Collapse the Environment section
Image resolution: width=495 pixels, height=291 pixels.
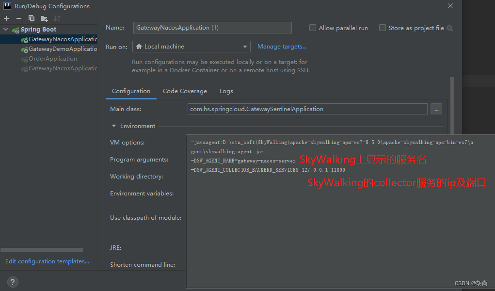(114, 126)
